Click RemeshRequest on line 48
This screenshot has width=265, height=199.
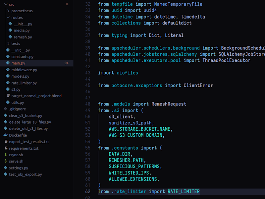click(x=169, y=104)
